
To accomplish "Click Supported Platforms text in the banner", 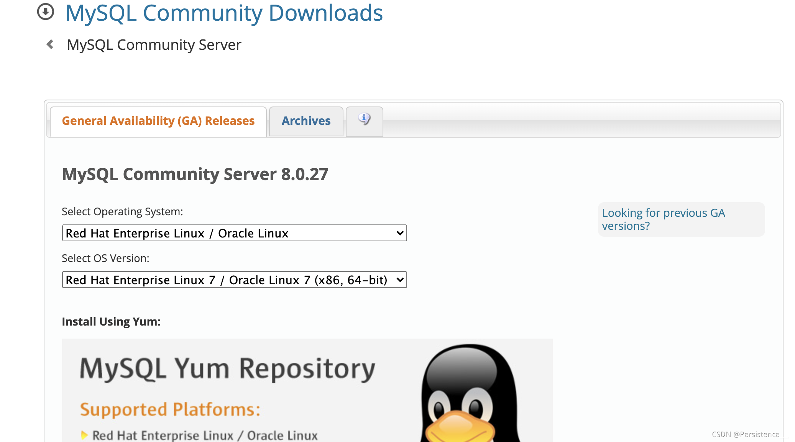I will click(x=170, y=409).
